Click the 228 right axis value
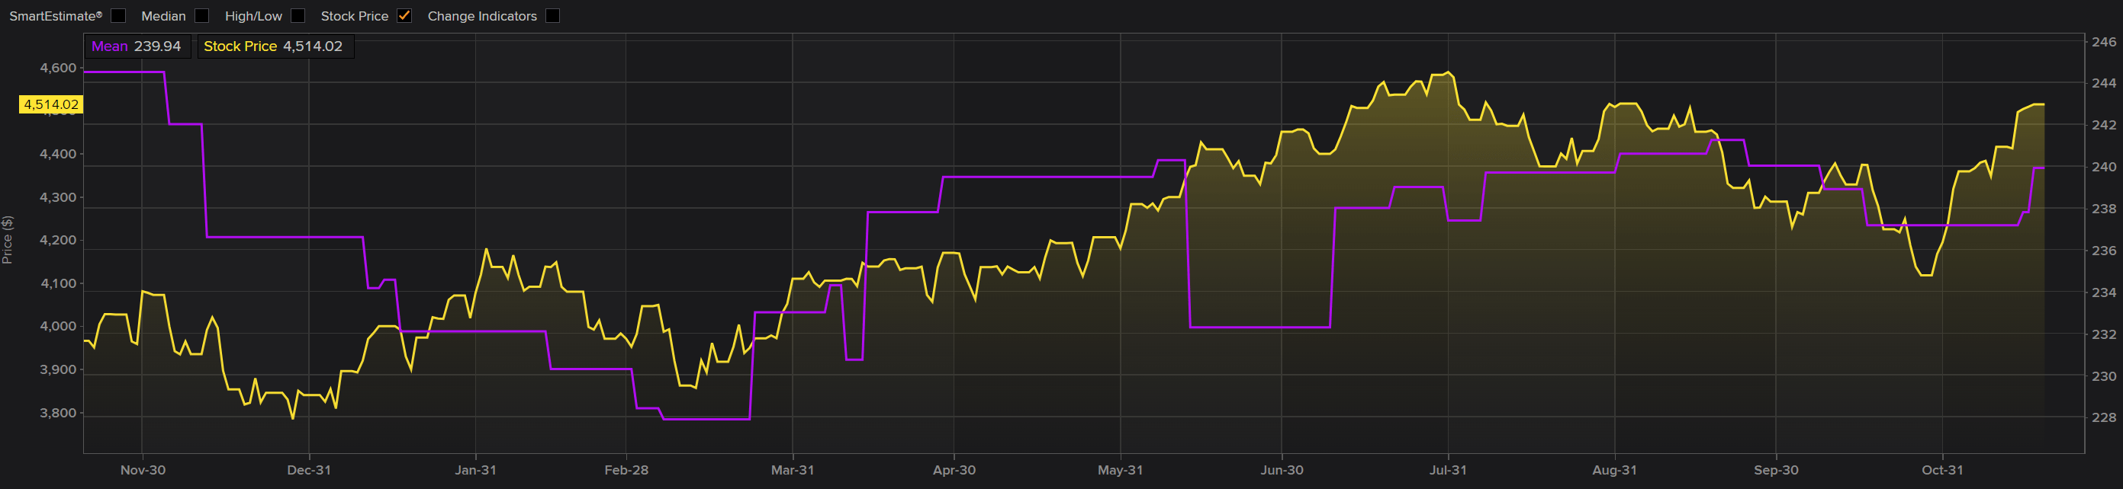Viewport: 2123px width, 489px height. tap(2103, 417)
